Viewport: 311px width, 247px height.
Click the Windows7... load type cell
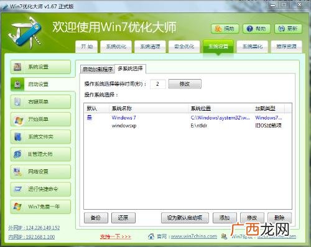click(x=269, y=118)
